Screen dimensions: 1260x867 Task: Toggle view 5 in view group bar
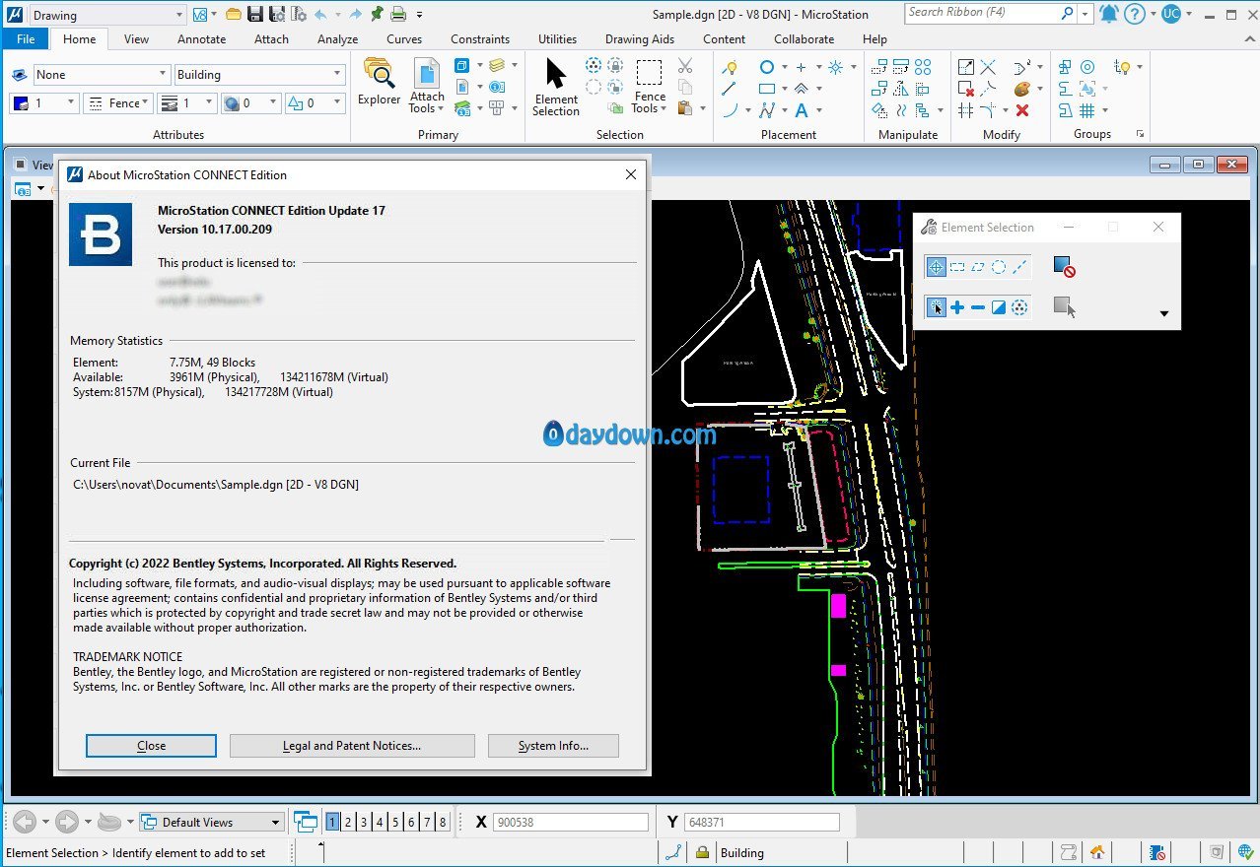[395, 822]
